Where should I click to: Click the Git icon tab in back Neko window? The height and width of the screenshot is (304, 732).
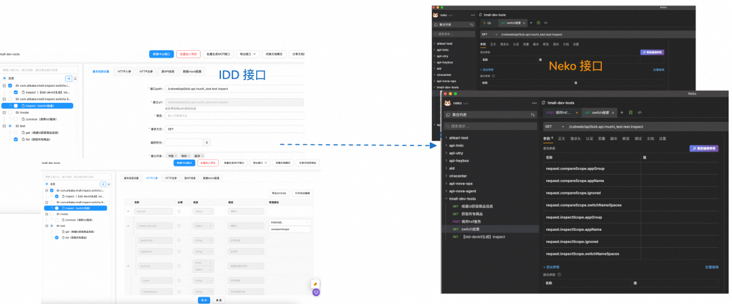click(488, 23)
